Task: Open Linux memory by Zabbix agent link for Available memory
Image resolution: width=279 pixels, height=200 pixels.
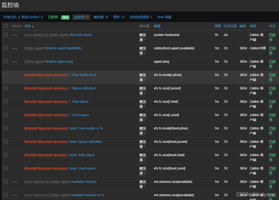Action: point(47,182)
